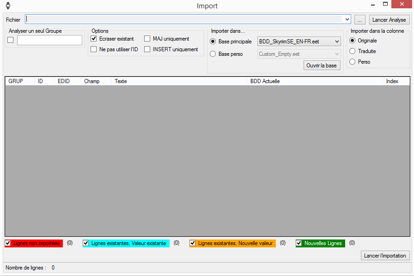
Task: Check MAJ uniquement option
Action: click(147, 39)
